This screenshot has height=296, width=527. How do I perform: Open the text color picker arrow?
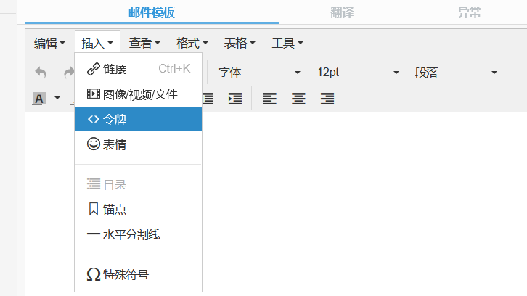[57, 99]
